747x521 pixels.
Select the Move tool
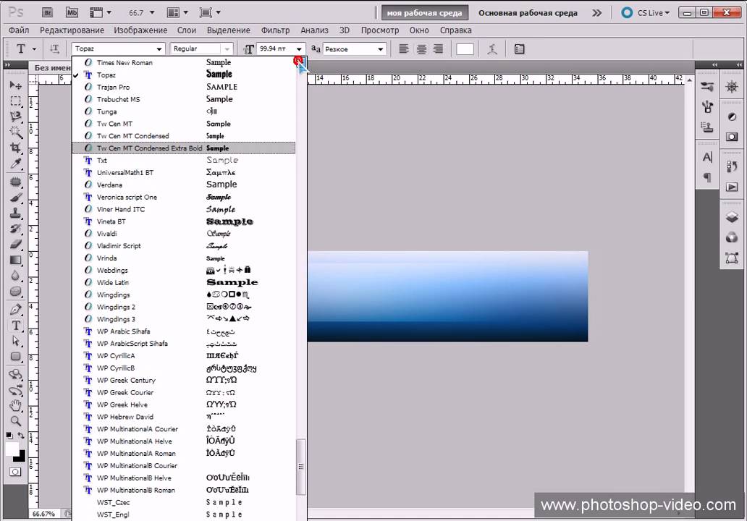(x=16, y=85)
